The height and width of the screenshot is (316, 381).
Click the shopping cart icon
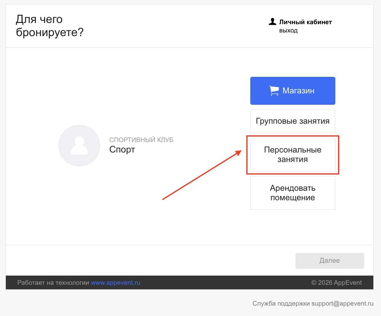coord(274,91)
